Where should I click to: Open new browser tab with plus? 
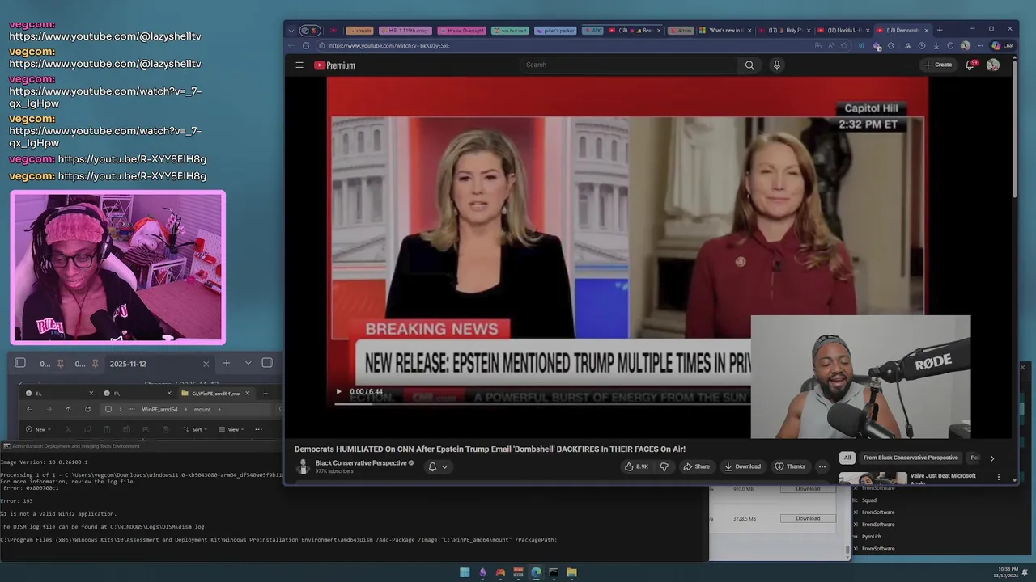939,30
